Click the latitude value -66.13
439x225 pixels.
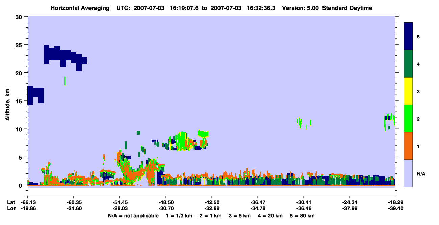pyautogui.click(x=28, y=202)
